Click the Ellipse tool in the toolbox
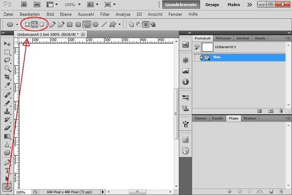Image resolution: width=292 pixels, height=195 pixels. 7,187
